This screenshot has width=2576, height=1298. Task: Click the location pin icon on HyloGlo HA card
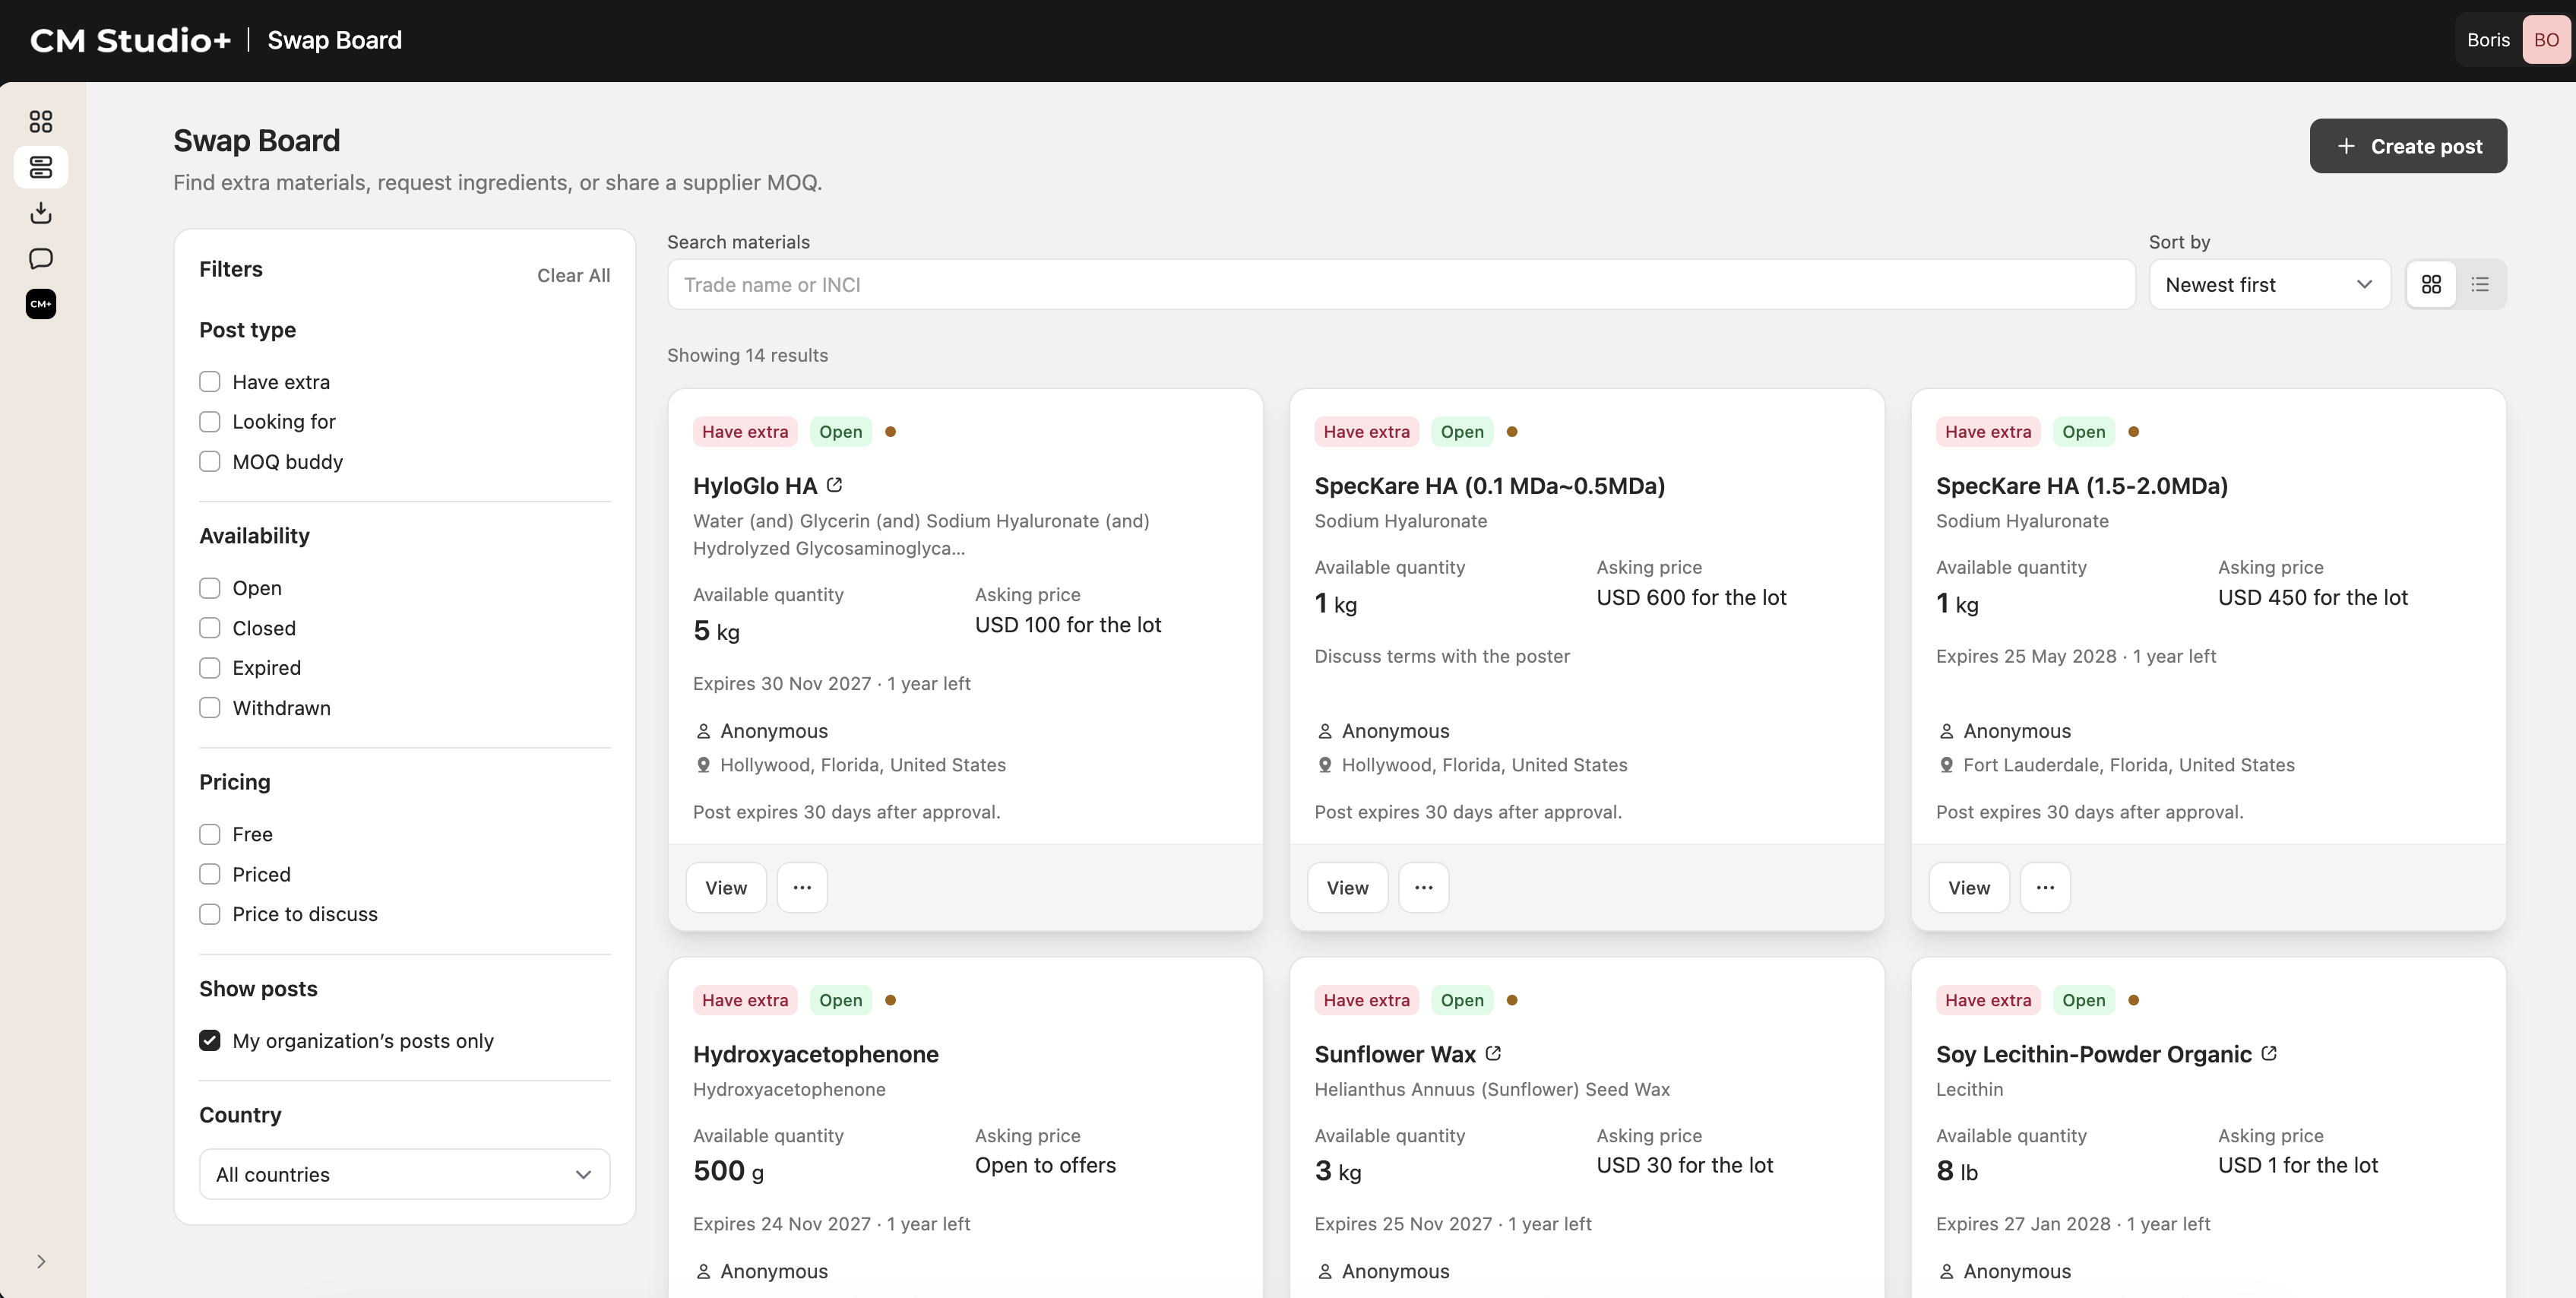click(703, 765)
